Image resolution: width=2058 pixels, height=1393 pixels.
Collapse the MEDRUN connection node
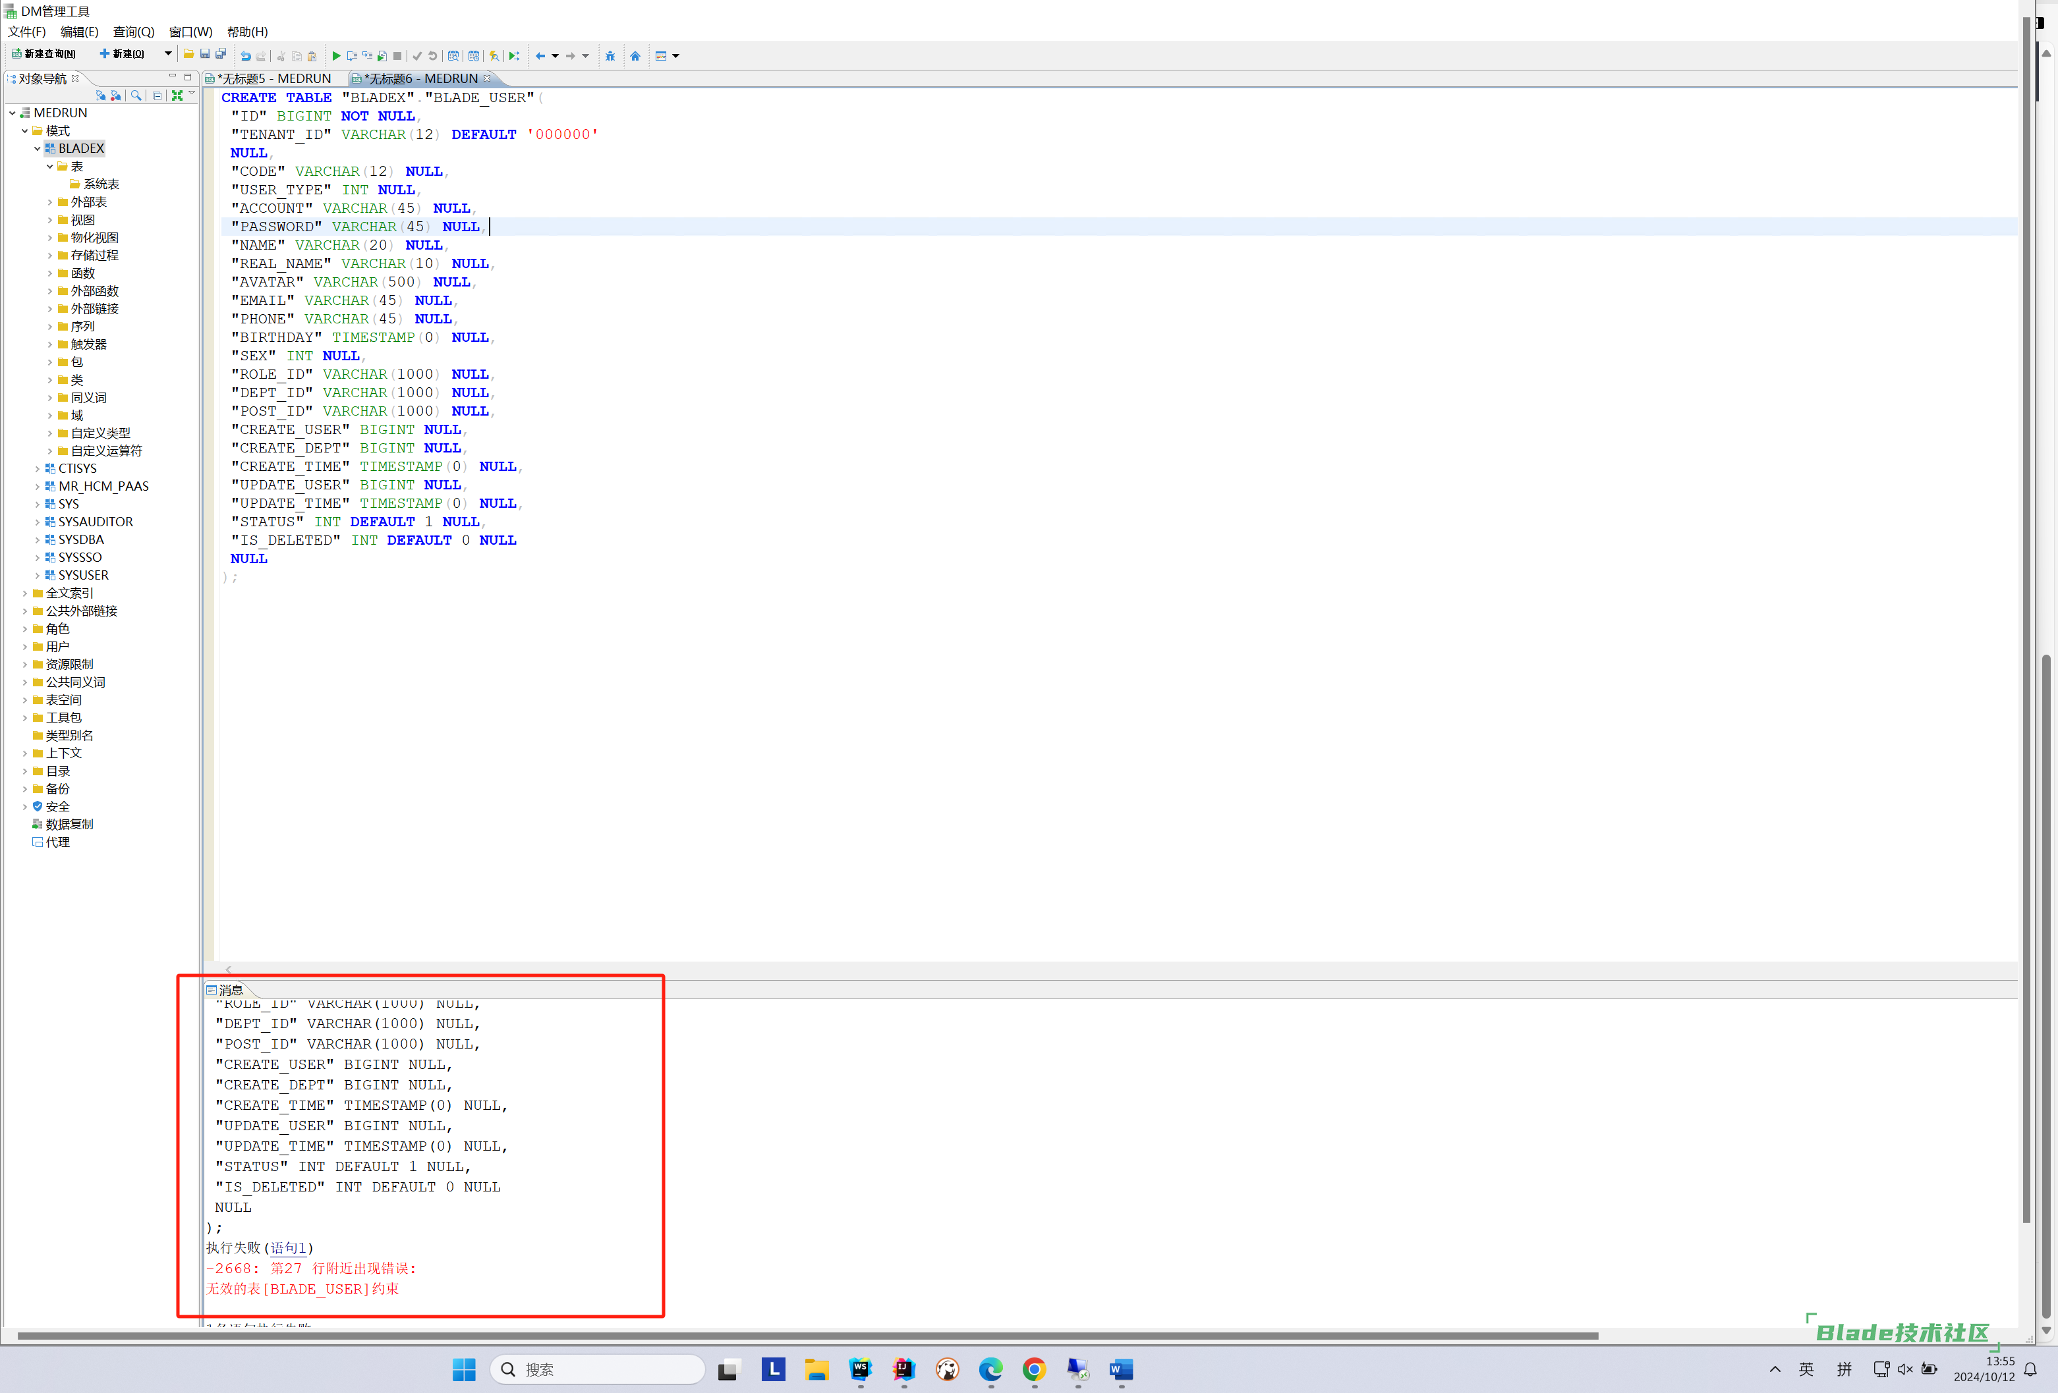coord(13,113)
